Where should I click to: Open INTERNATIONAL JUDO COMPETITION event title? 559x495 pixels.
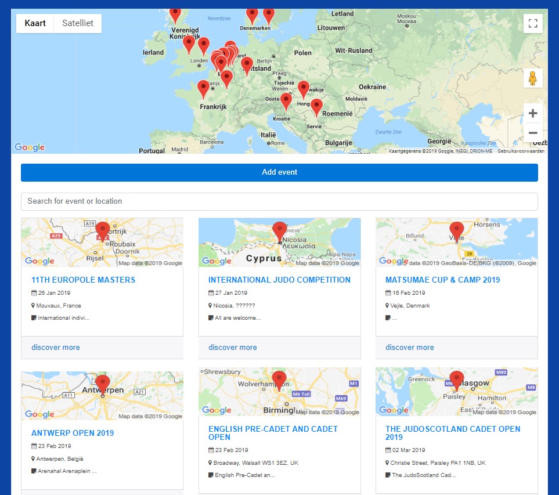280,280
